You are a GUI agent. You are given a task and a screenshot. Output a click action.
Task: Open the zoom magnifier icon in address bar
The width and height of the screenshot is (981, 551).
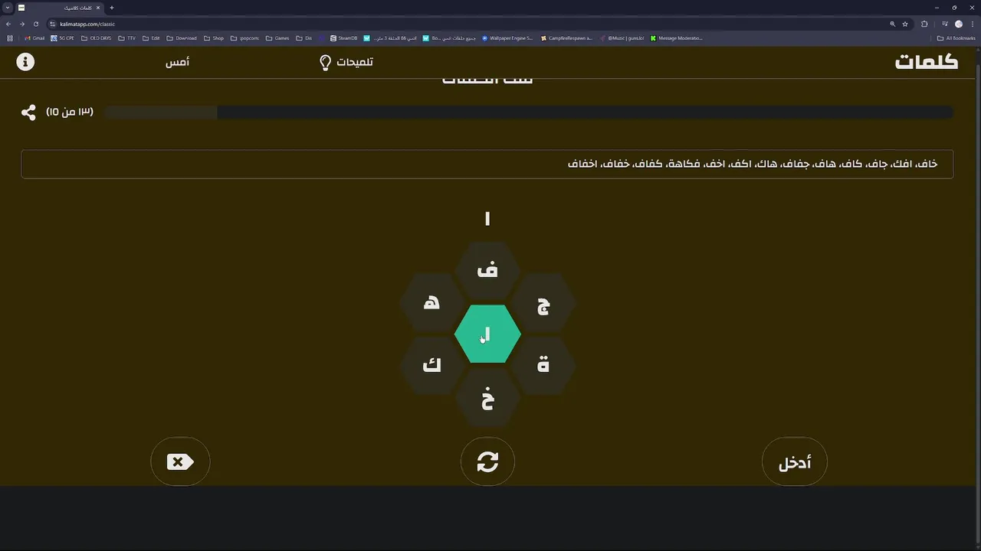(892, 24)
